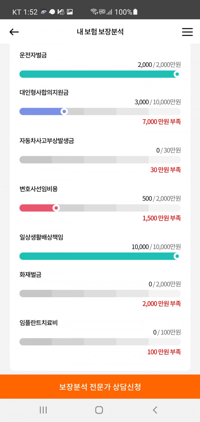Screen dimensions: 200x422
Task: Tap the Wi-Fi status icon
Action: click(x=94, y=12)
